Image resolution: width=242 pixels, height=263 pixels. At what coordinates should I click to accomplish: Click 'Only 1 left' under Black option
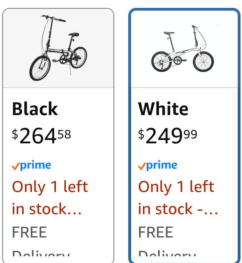pos(50,186)
